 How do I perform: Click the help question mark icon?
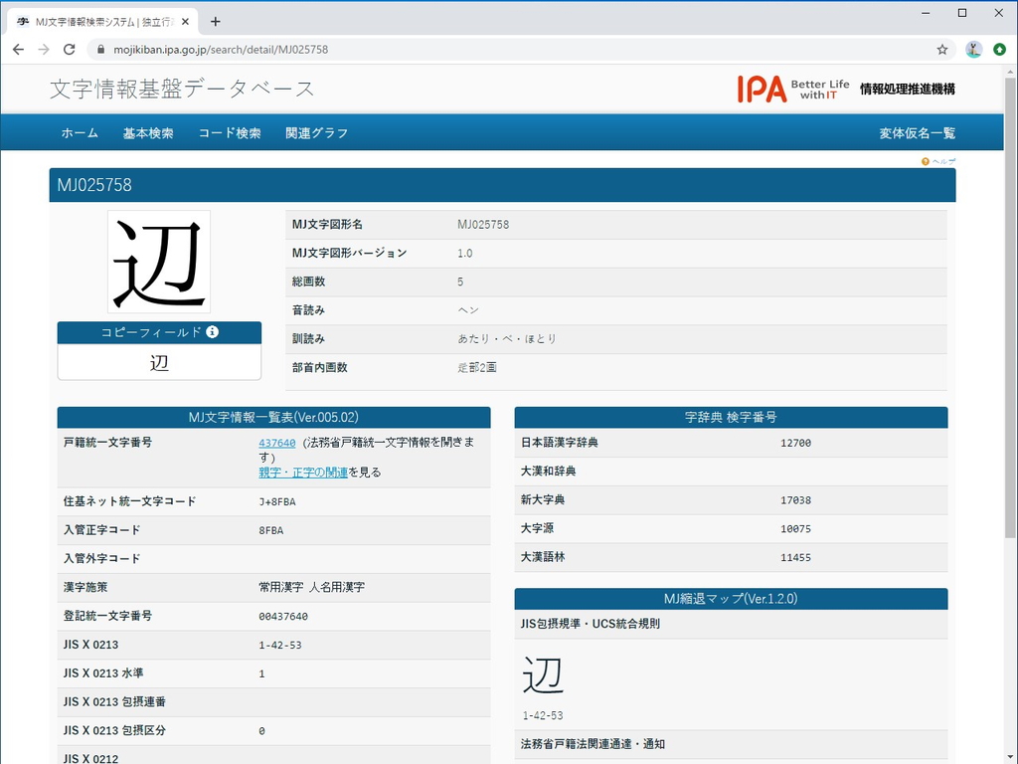tap(924, 160)
